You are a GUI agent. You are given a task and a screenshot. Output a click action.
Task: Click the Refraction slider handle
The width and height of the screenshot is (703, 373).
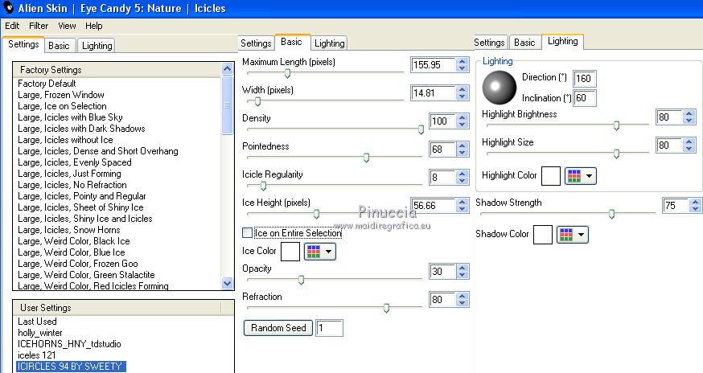tap(386, 308)
